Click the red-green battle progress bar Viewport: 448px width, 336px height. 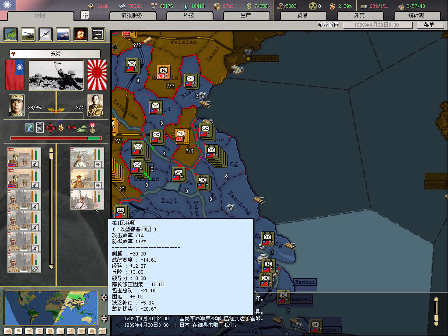(56, 138)
